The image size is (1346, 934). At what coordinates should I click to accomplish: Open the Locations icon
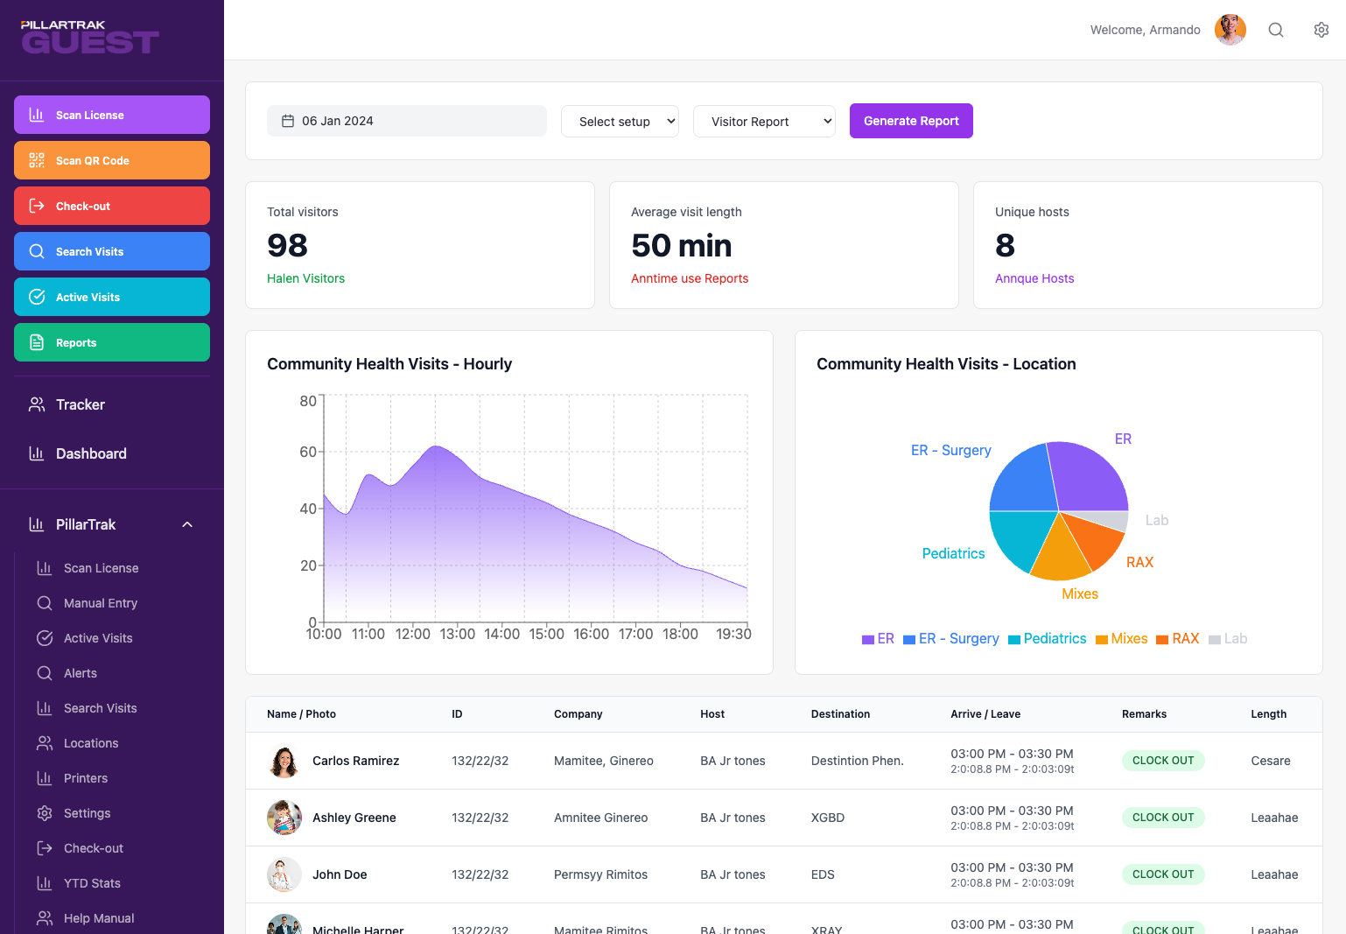(x=45, y=742)
